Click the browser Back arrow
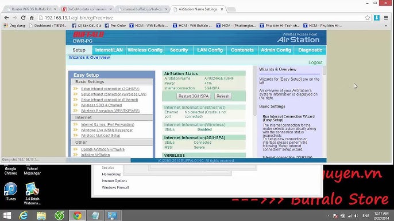This screenshot has width=394, height=221. point(6,18)
